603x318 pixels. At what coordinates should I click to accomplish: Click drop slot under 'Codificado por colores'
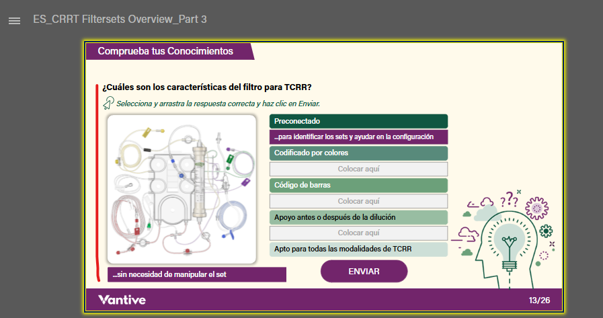(x=358, y=169)
